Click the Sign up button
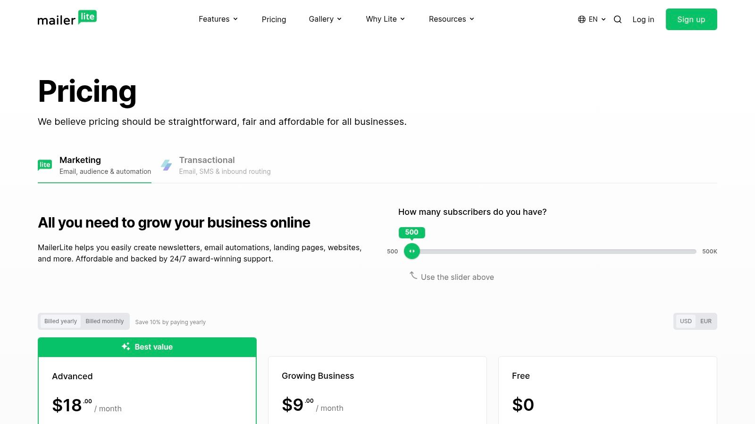The width and height of the screenshot is (755, 424). pyautogui.click(x=691, y=19)
